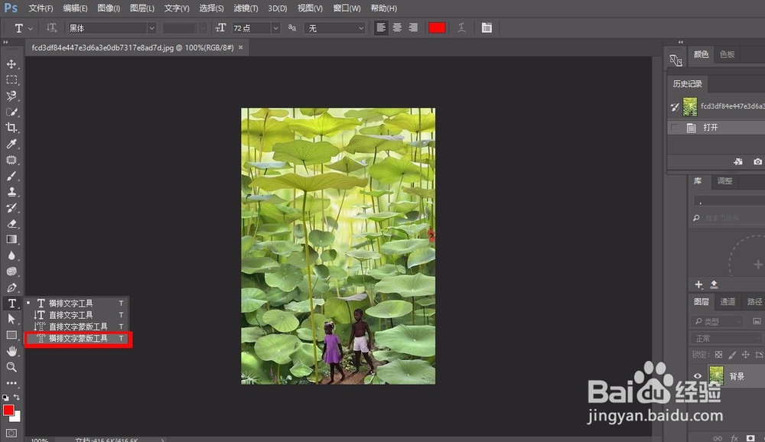Toggle text orientation in options bar
This screenshot has width=765, height=442.
pos(51,28)
